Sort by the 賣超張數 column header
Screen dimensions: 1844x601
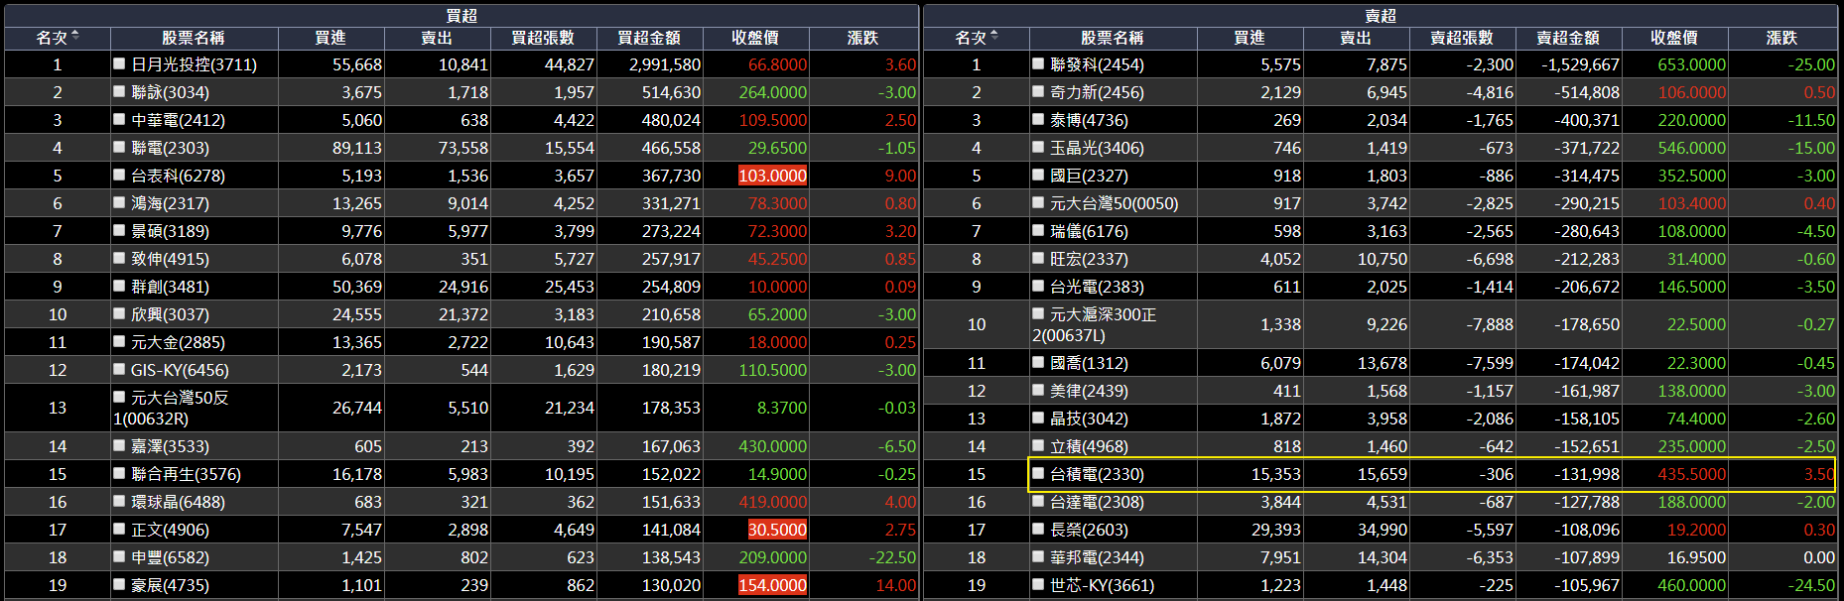tap(1462, 38)
